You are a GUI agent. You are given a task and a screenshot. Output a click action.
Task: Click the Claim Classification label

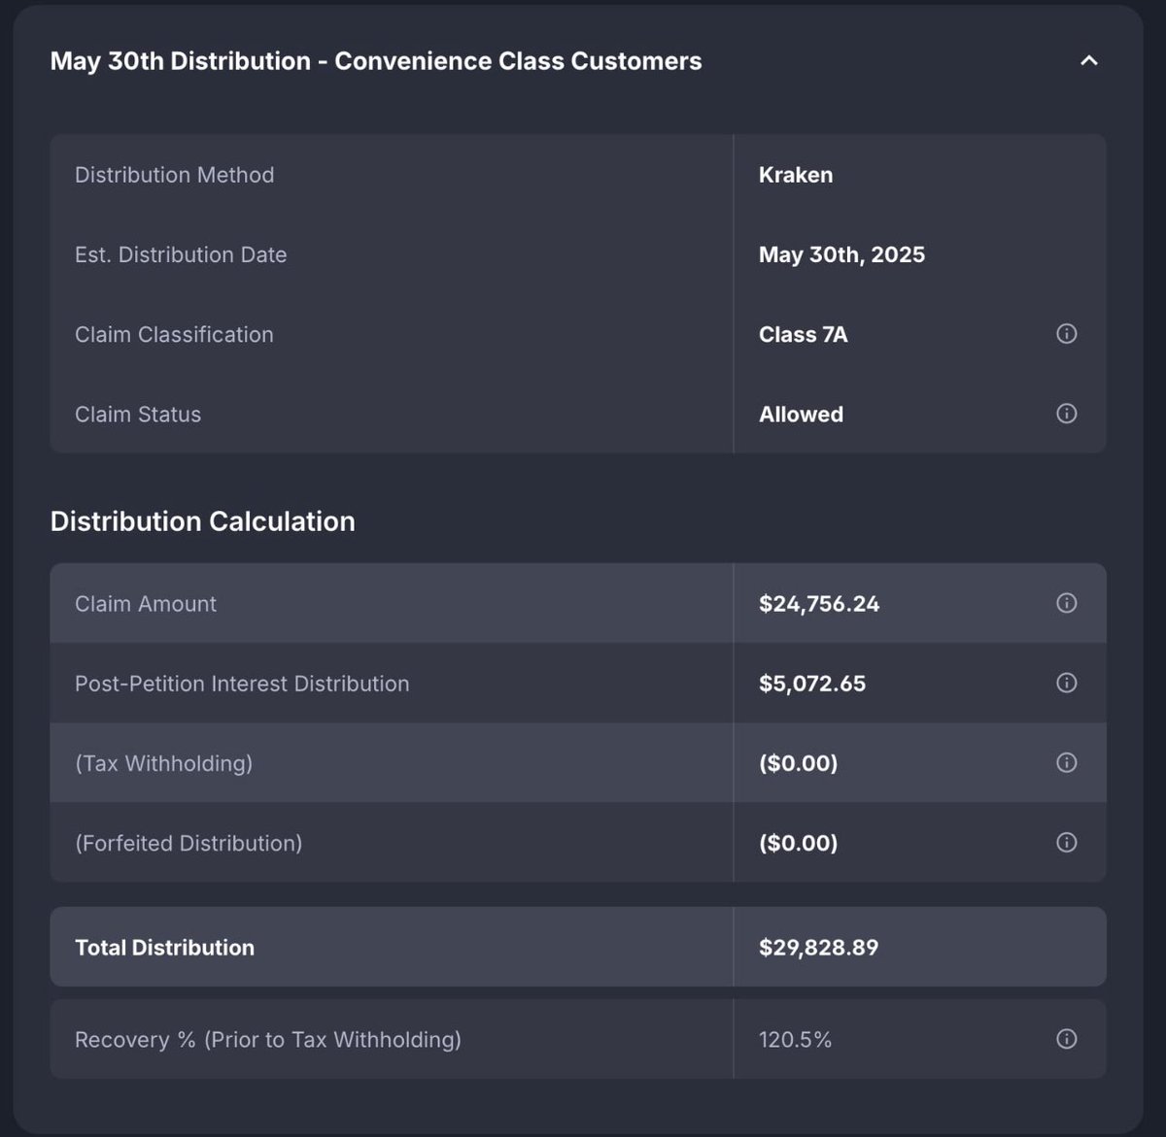[174, 335]
